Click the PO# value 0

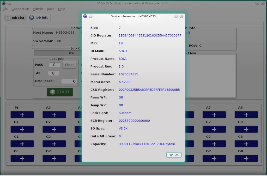pos(200,46)
